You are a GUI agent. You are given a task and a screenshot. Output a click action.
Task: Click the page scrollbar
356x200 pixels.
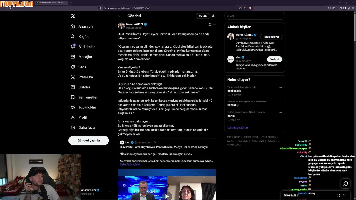tap(355, 28)
